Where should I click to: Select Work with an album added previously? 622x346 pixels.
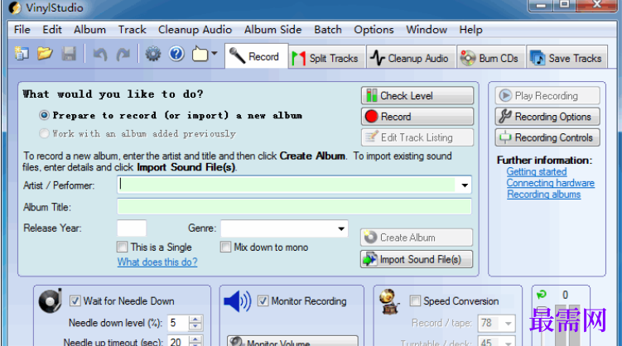pyautogui.click(x=44, y=133)
